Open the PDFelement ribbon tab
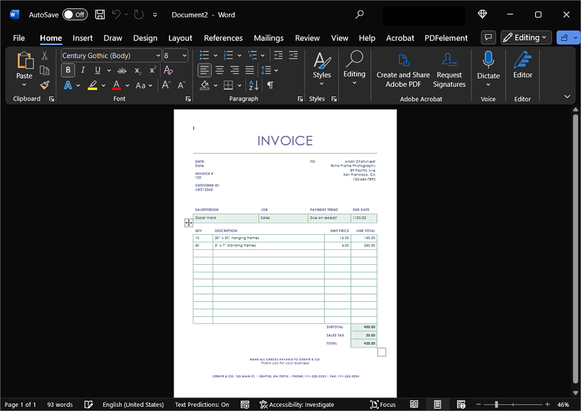Screen dimensions: 581x411 point(446,38)
